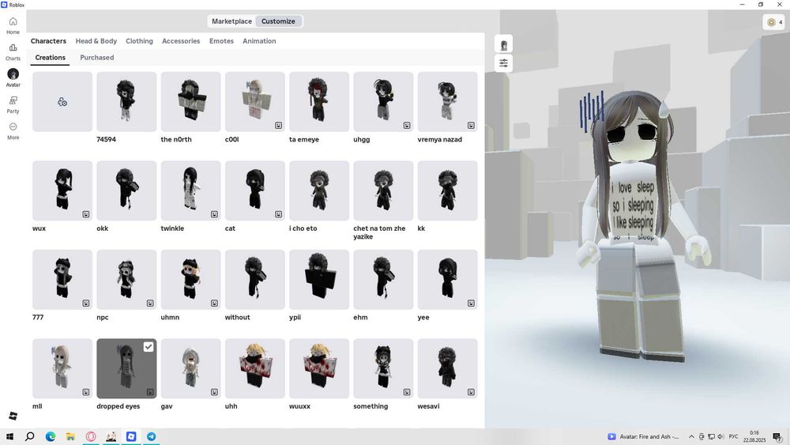
Task: Equip the uhmn character
Action: (x=191, y=280)
